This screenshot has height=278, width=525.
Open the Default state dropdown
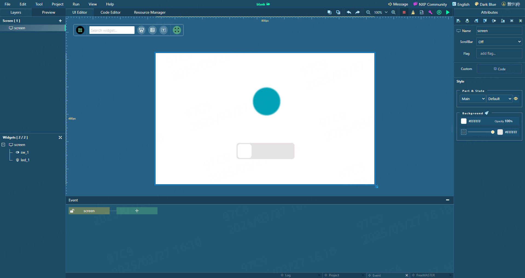coord(500,99)
